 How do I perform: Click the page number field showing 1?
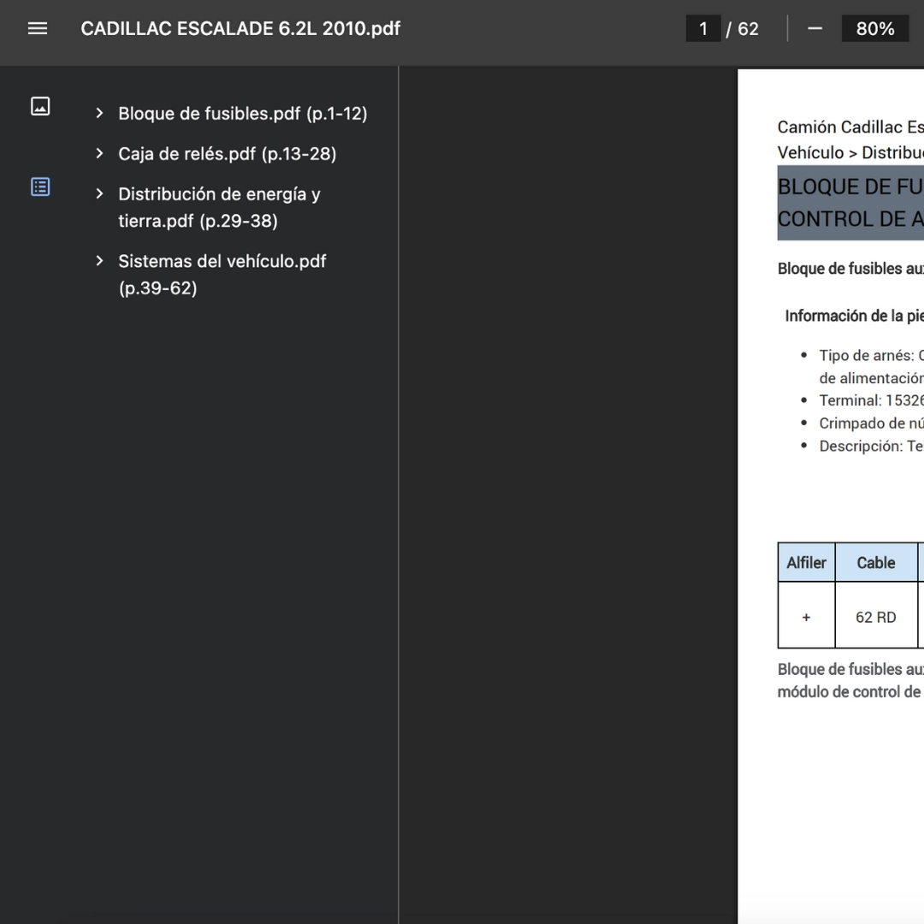703,28
